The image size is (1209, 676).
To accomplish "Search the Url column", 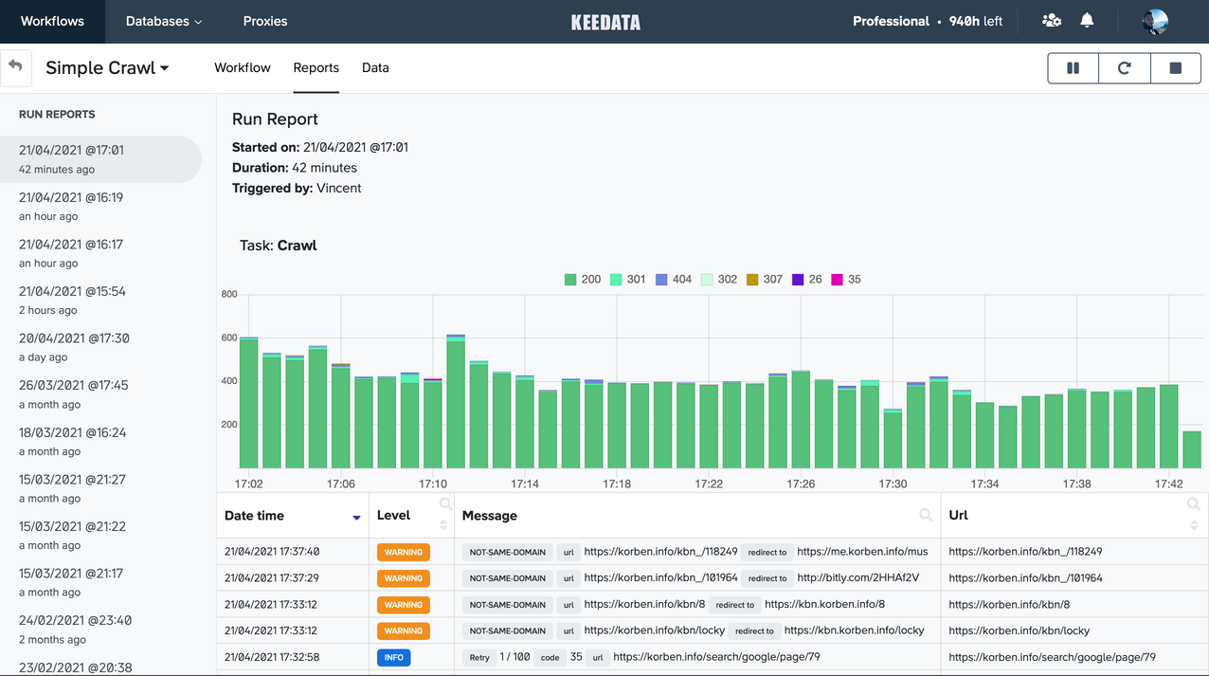I will pos(1194,504).
